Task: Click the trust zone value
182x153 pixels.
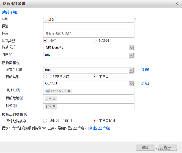Action: (x=48, y=70)
